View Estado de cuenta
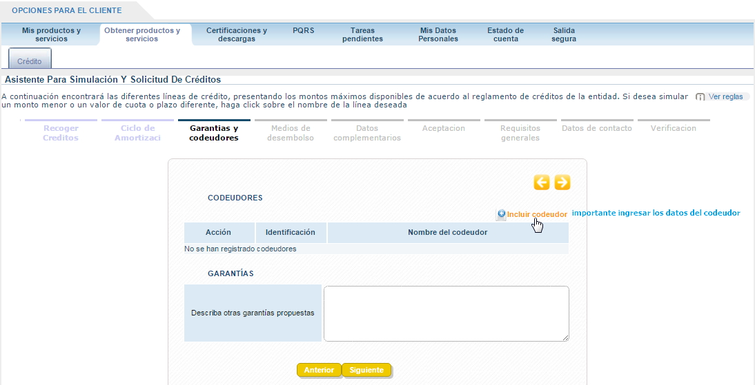Viewport: 755px width, 385px height. [x=505, y=35]
